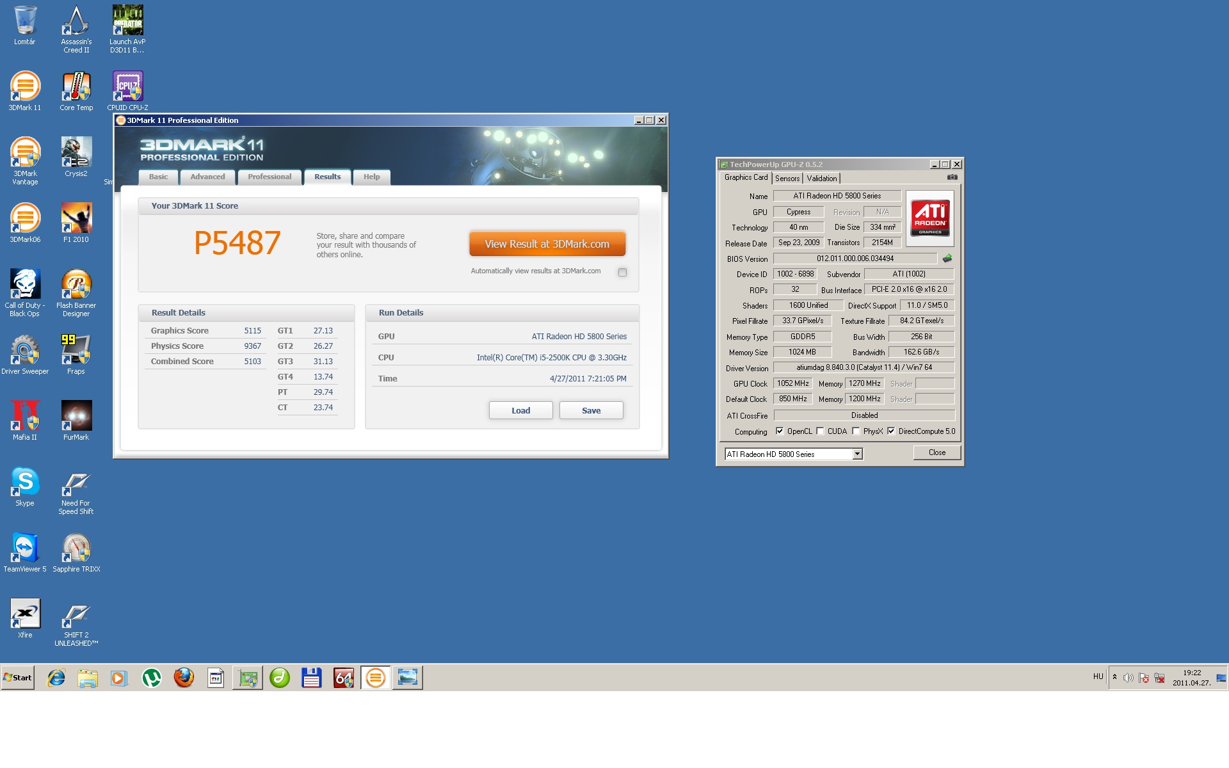Switch to the Basic tab in 3DMark
Viewport: 1229px width, 768px height.
[x=158, y=177]
